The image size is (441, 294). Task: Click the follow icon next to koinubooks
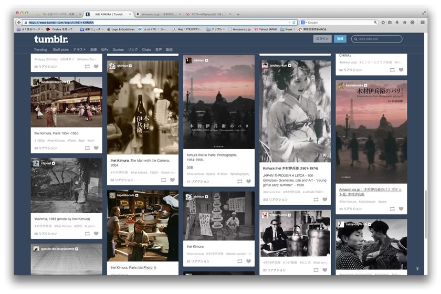365,85
